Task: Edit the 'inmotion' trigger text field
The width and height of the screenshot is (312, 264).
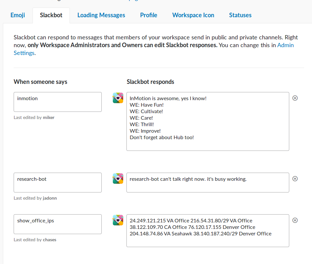Action: 58,102
